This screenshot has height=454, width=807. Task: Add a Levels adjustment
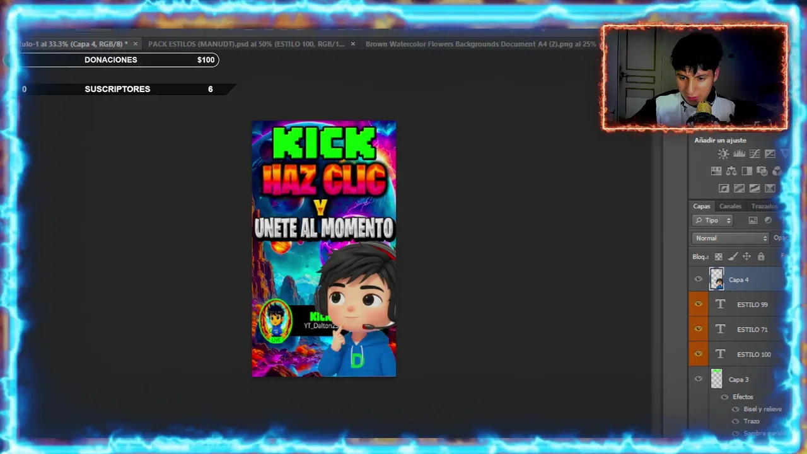click(x=739, y=154)
